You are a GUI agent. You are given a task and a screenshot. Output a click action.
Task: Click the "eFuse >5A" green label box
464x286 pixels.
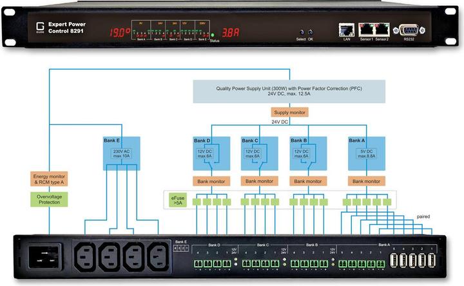[178, 200]
